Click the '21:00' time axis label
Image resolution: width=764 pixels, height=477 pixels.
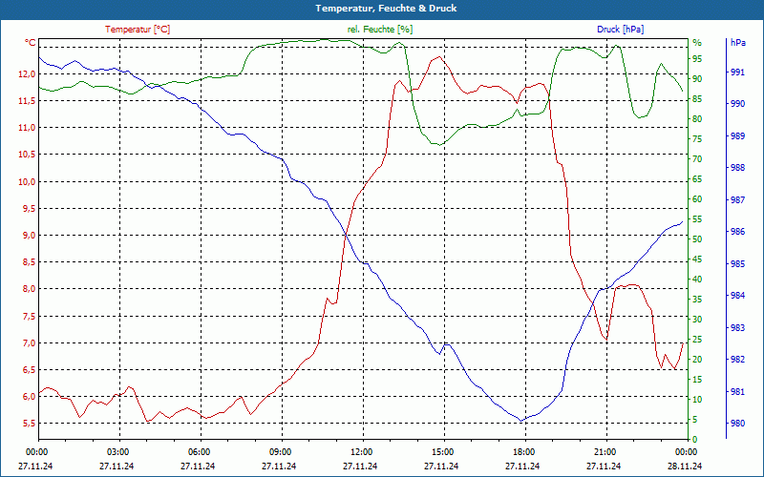(x=605, y=451)
